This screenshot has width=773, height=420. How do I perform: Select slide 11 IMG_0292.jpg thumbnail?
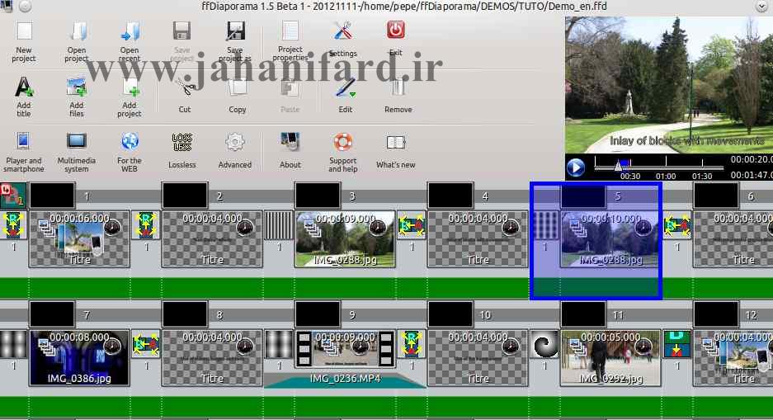tap(610, 358)
